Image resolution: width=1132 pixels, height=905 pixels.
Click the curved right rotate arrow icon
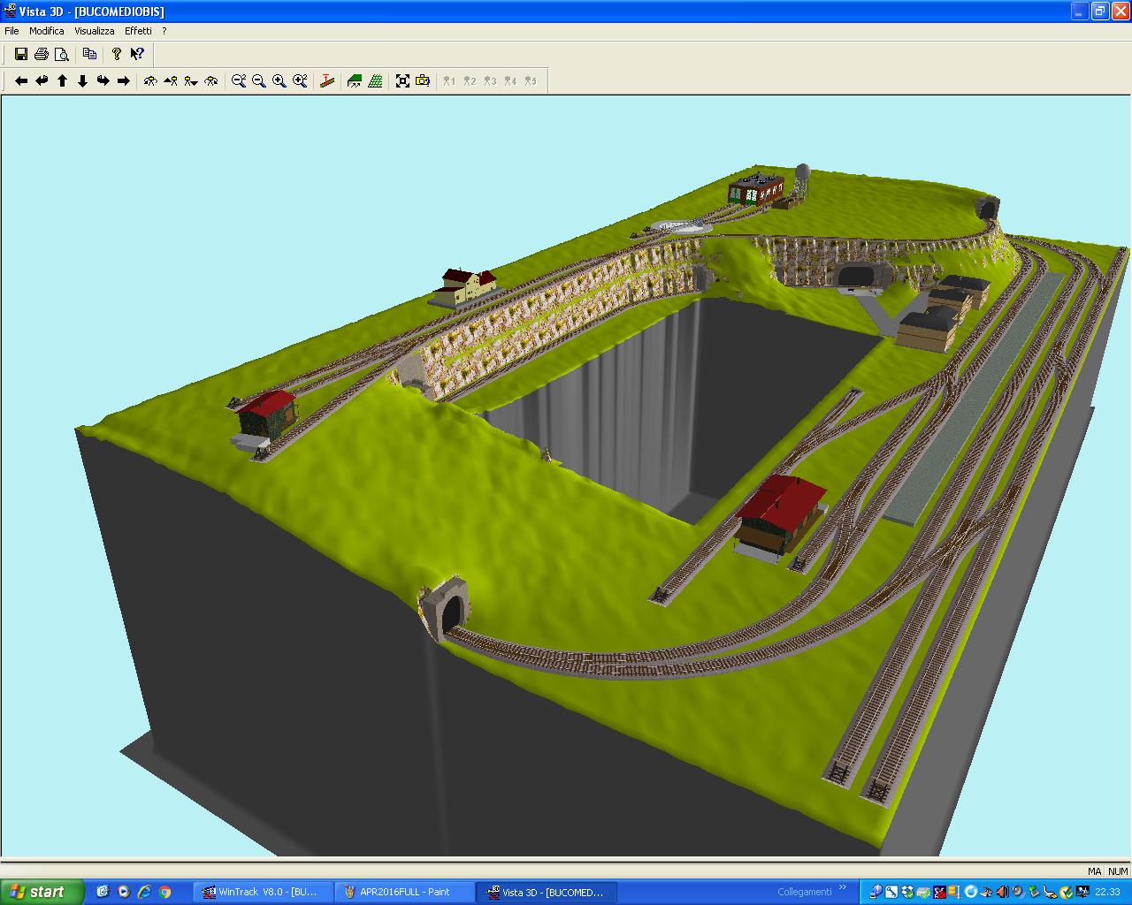103,81
